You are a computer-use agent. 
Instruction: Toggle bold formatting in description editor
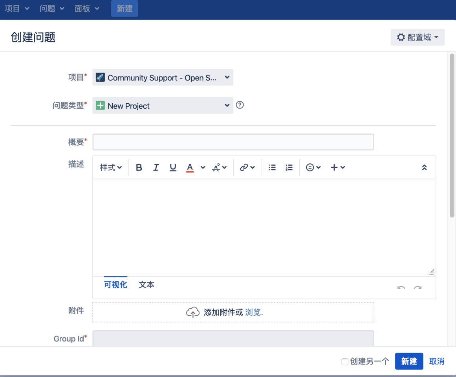(x=139, y=167)
